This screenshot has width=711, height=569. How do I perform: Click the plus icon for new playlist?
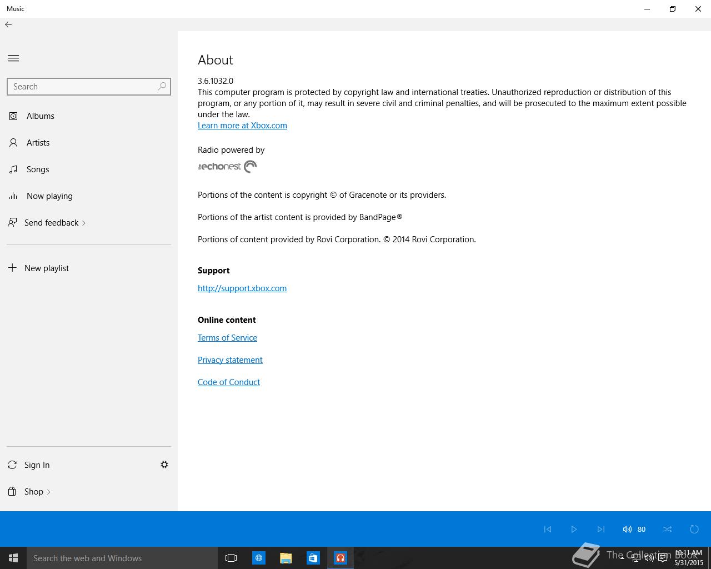(12, 268)
